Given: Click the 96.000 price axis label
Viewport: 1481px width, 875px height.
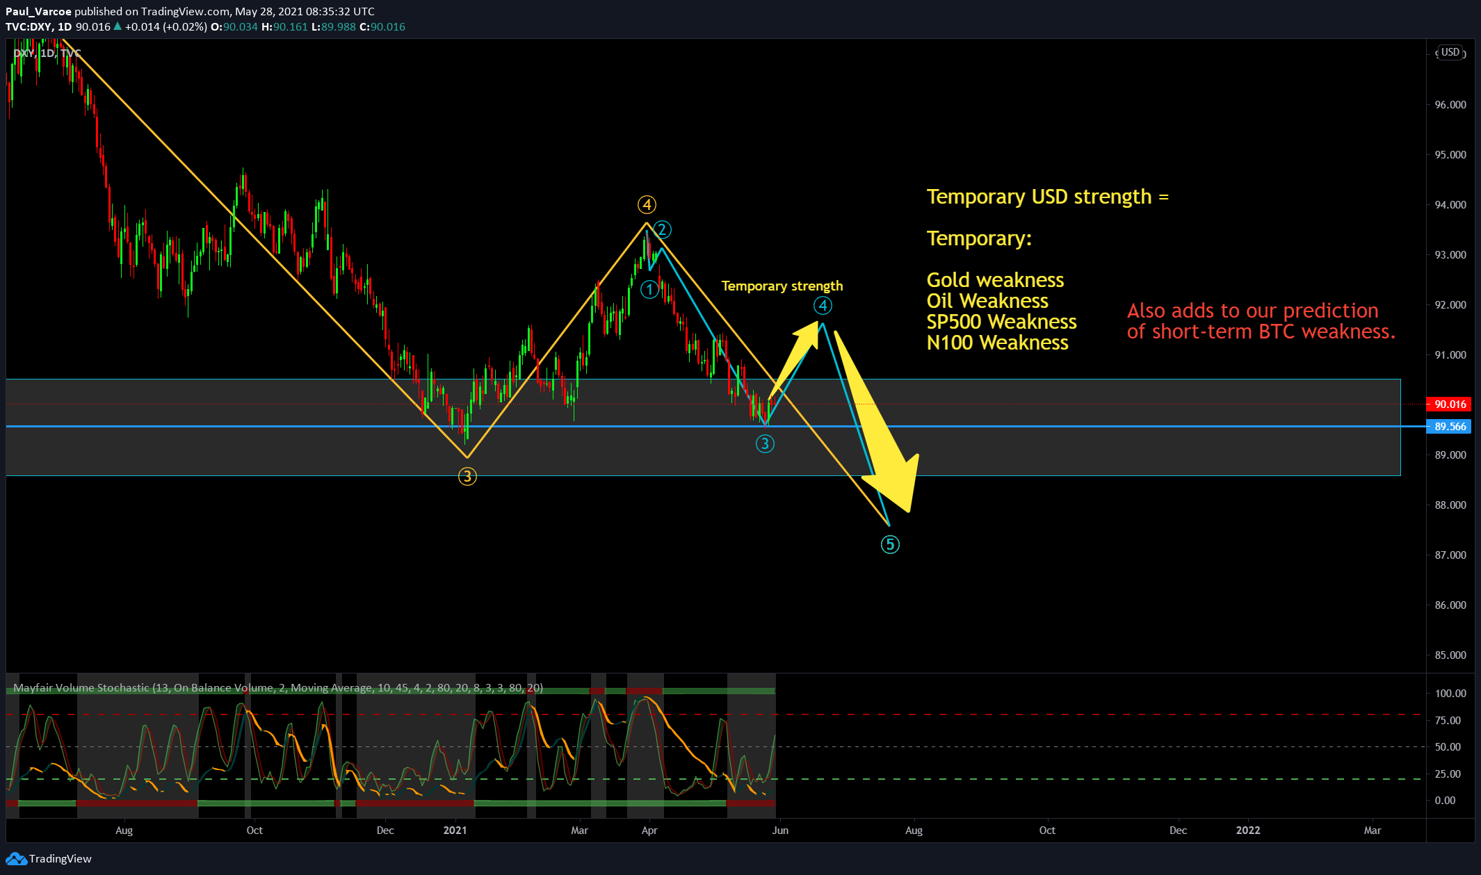Looking at the screenshot, I should (1450, 105).
